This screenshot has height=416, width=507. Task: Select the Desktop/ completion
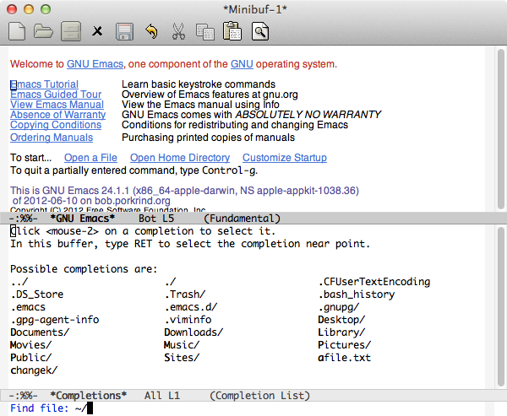tap(341, 320)
